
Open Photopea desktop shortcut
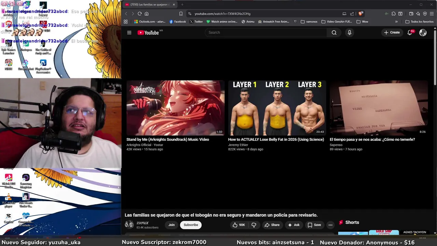point(26,46)
